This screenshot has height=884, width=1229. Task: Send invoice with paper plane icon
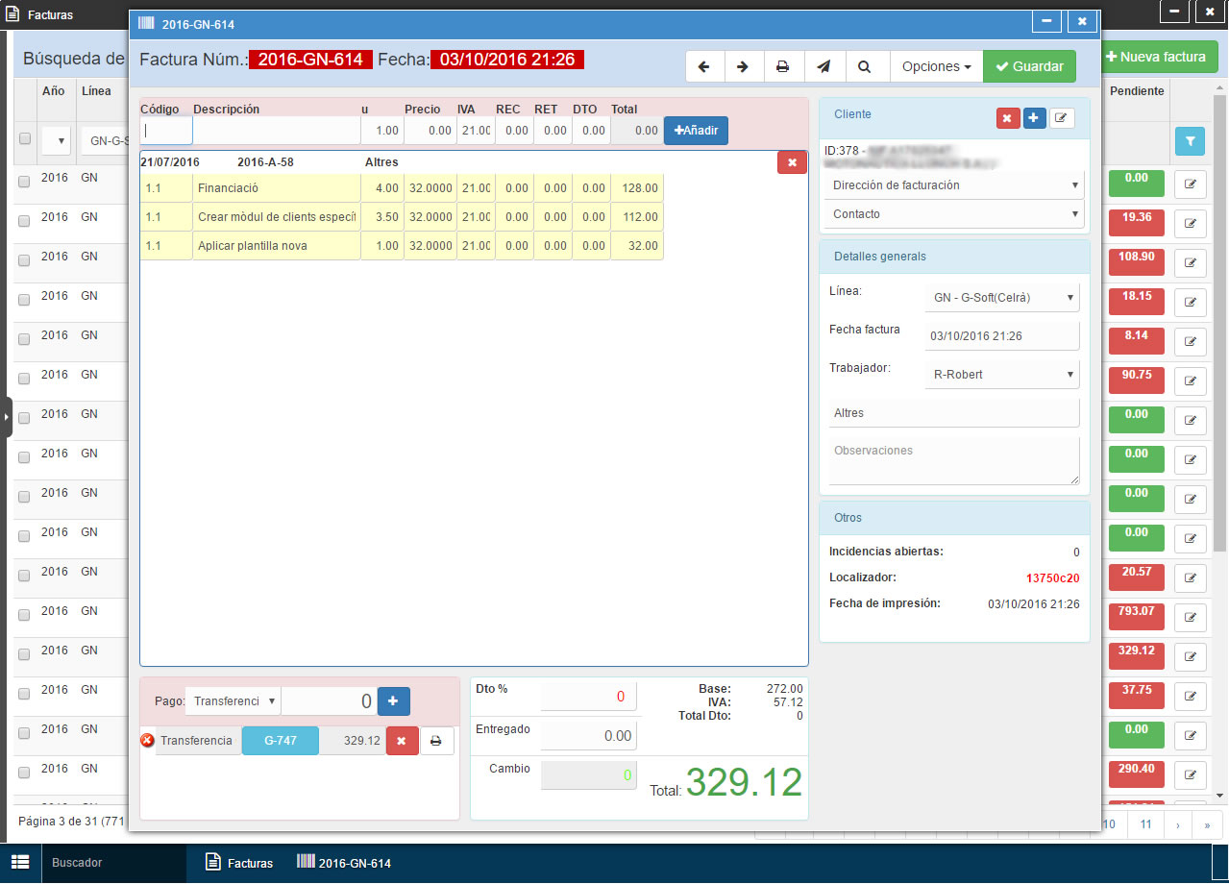pyautogui.click(x=823, y=66)
